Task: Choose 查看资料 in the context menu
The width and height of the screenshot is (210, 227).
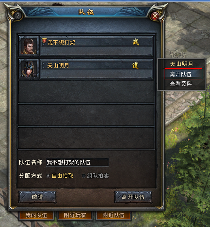Action: (x=181, y=84)
